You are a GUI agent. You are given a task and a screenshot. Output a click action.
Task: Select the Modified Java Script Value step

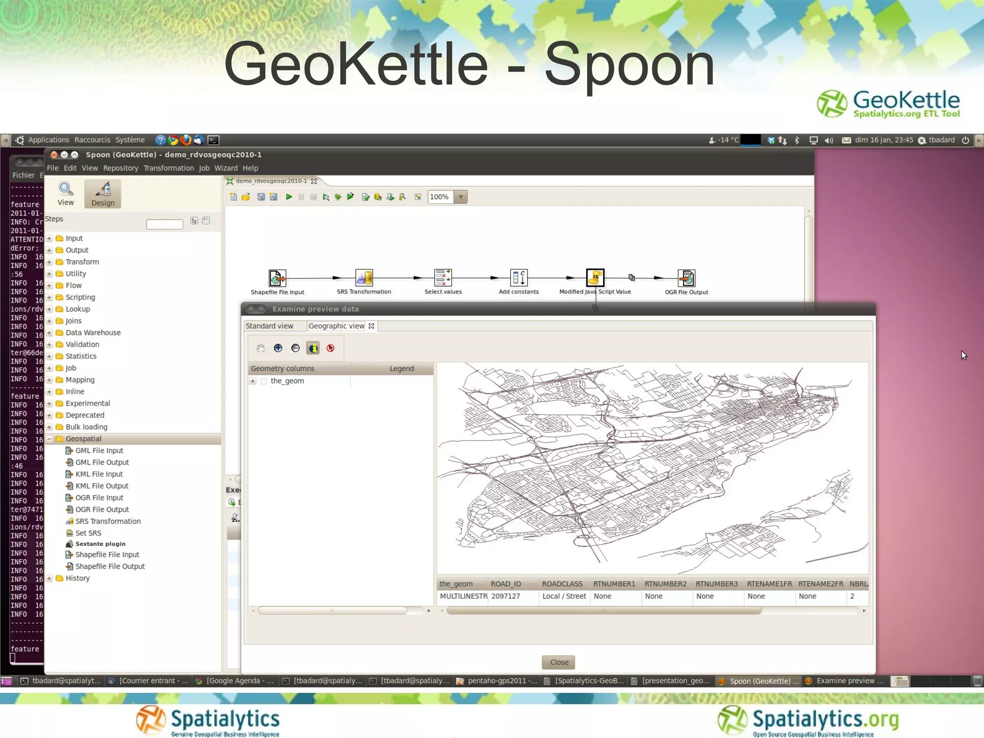click(x=595, y=277)
